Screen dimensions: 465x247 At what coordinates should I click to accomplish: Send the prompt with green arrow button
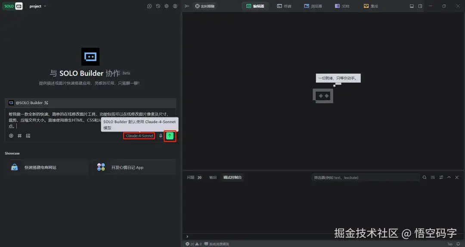point(170,136)
